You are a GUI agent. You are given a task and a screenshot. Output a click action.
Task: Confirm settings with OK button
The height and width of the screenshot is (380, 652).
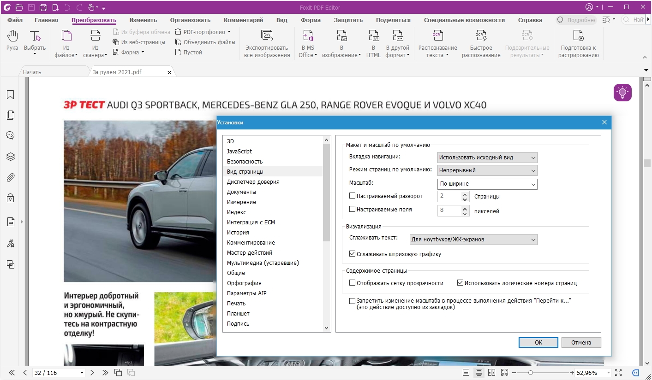pos(538,342)
